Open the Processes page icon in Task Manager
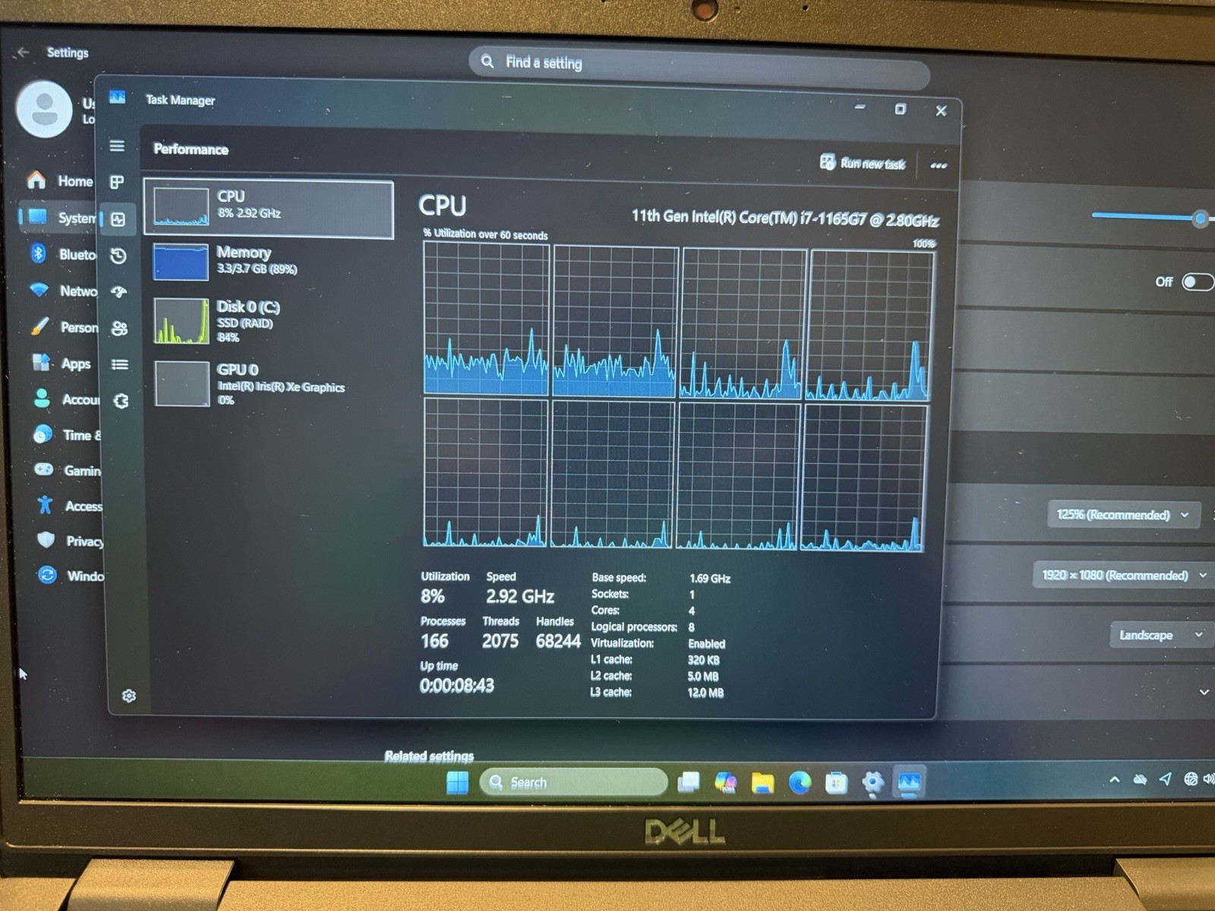Viewport: 1215px width, 911px height. click(x=117, y=182)
